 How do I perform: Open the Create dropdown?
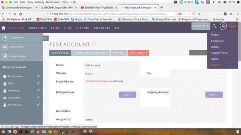[x=201, y=26]
